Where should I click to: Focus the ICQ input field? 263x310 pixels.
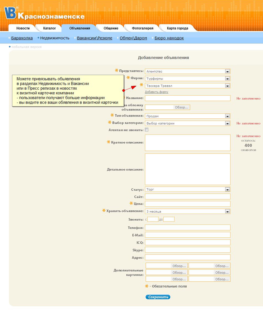coord(188,242)
